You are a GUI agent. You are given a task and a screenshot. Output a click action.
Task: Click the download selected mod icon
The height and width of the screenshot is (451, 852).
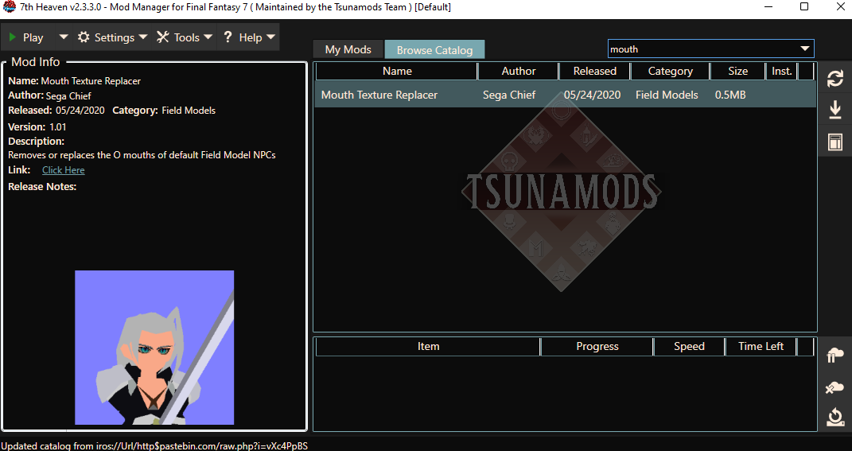tap(835, 110)
